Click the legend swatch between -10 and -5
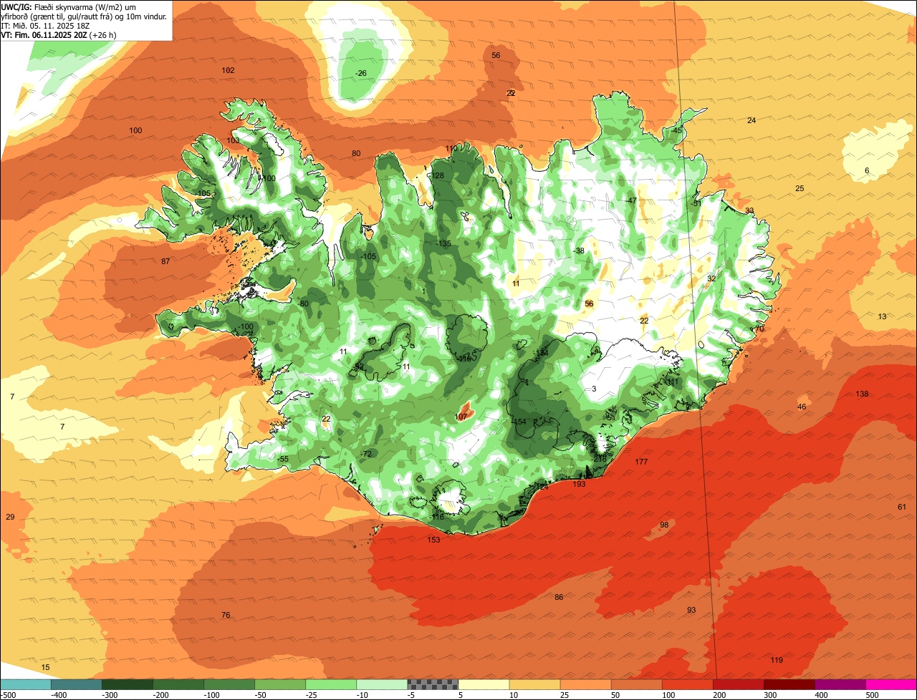This screenshot has height=700, width=917. (382, 684)
